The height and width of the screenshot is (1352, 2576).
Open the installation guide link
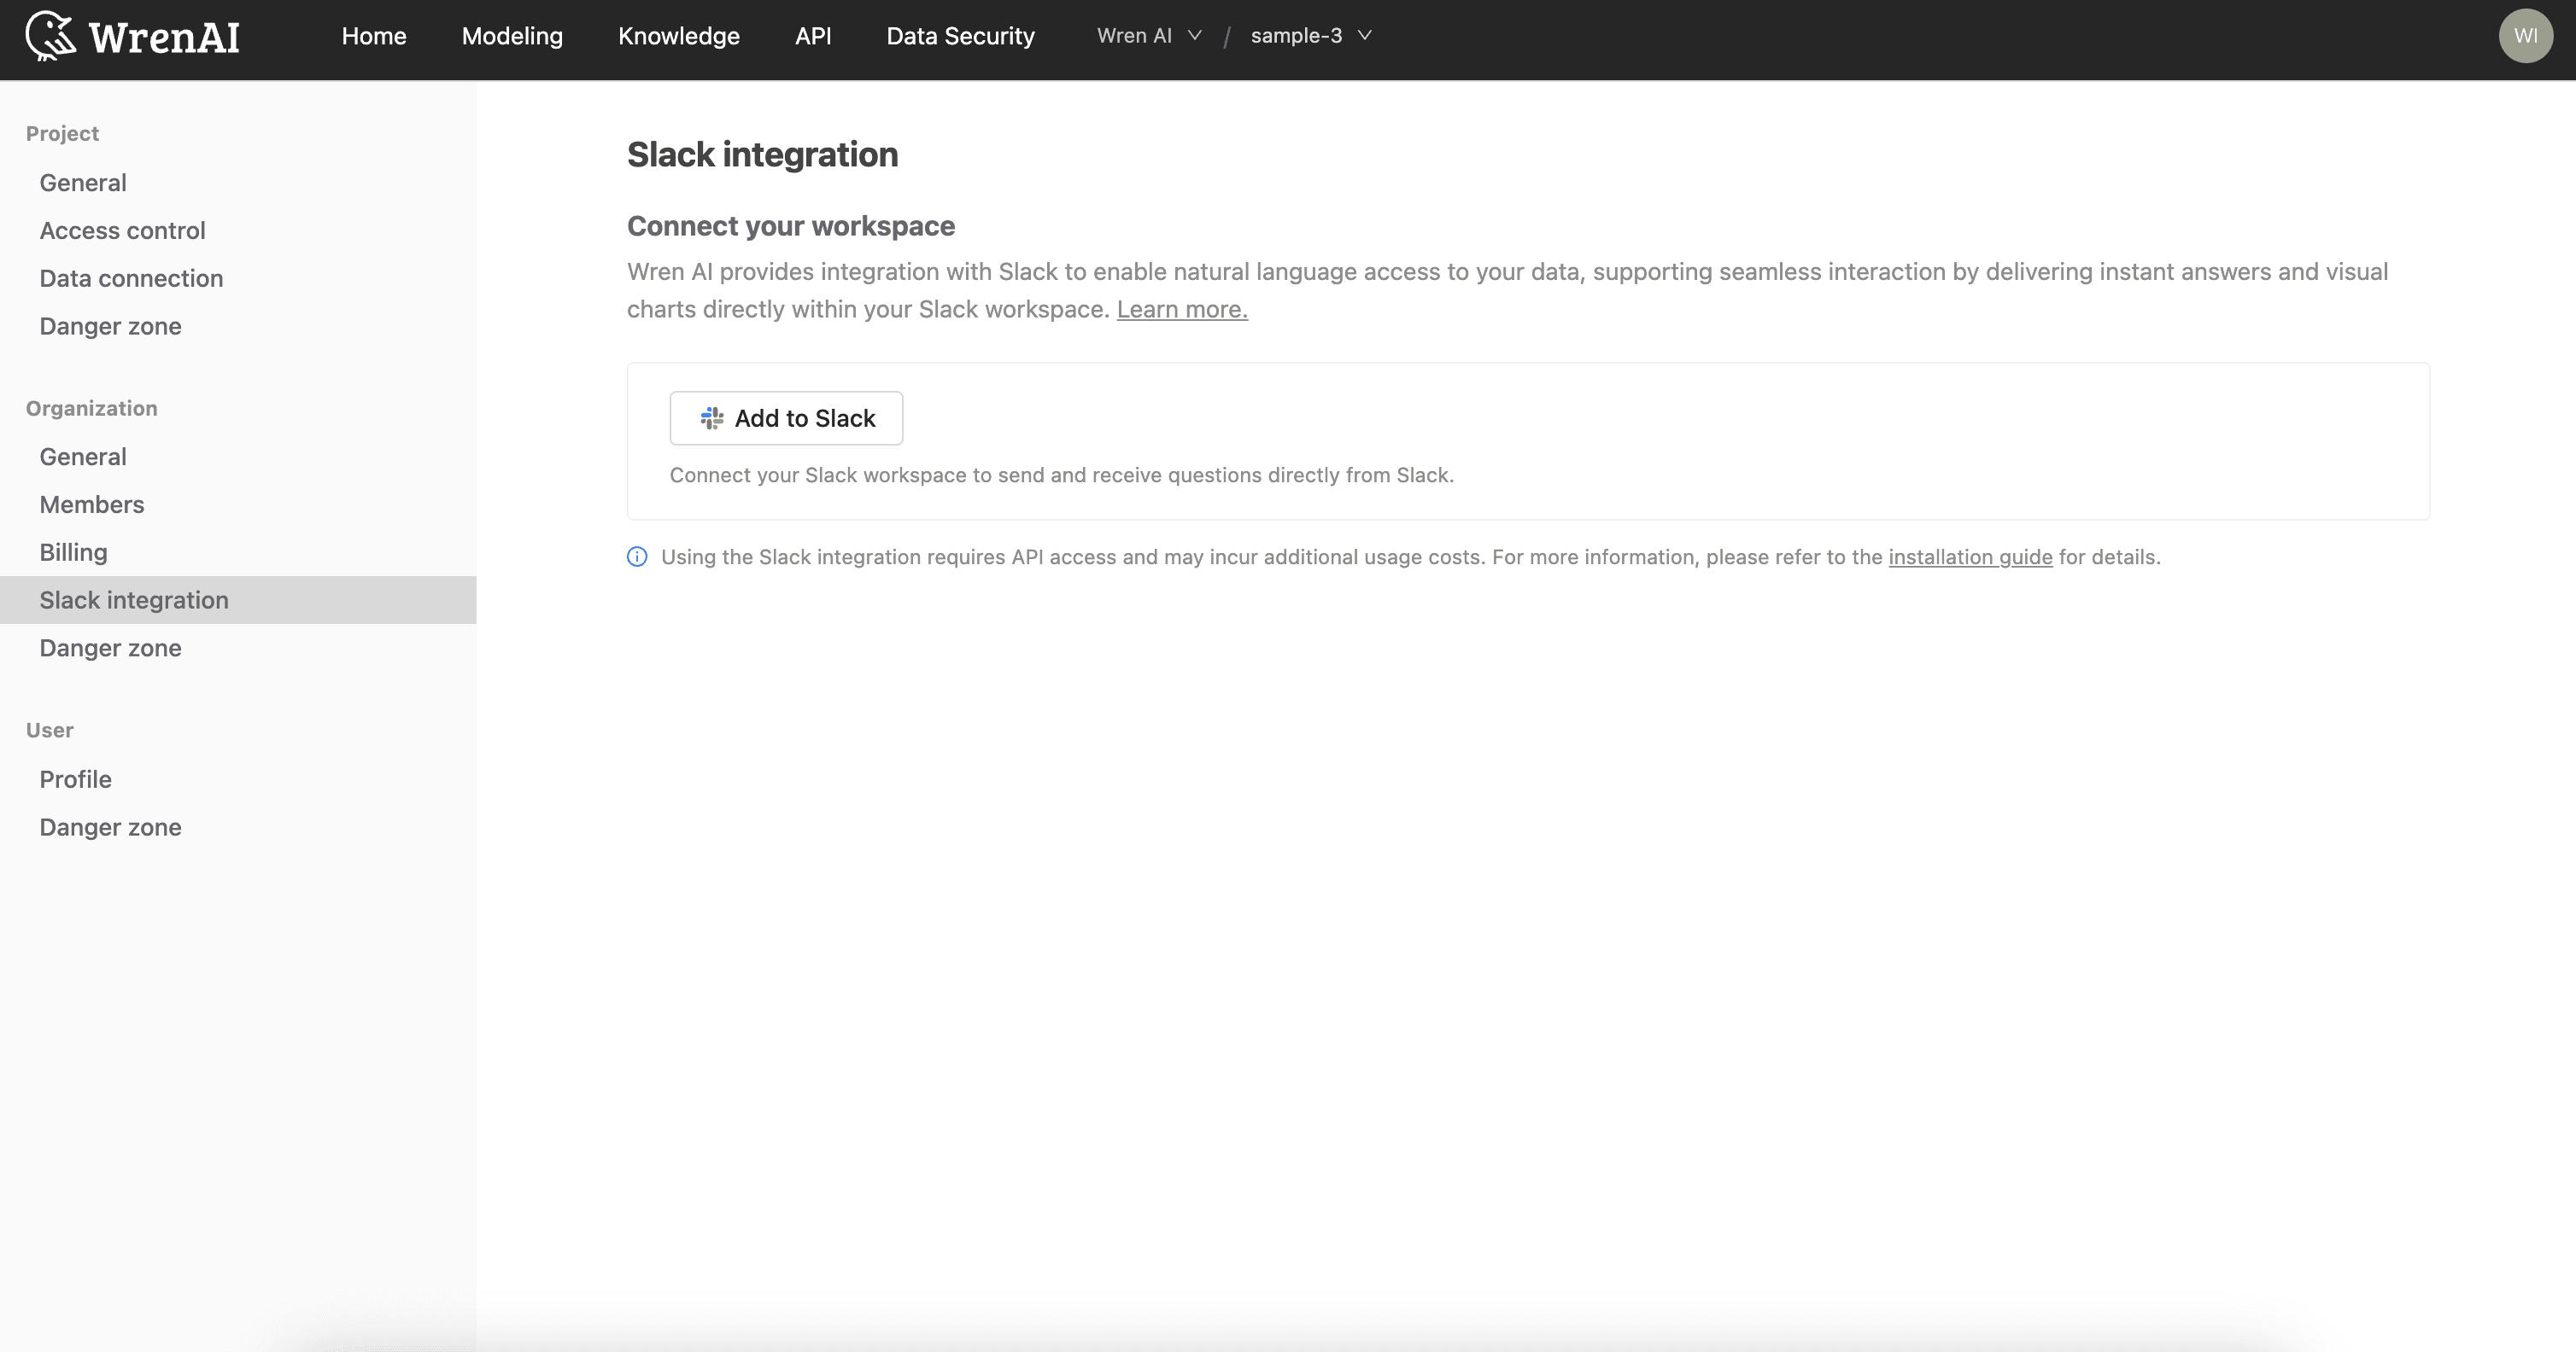1969,557
